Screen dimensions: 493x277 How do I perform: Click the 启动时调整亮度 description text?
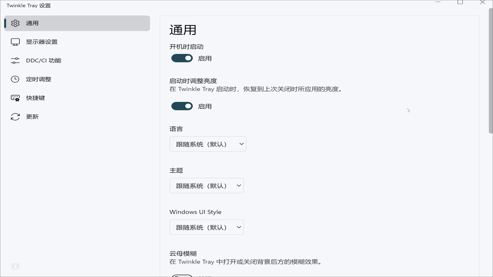256,89
